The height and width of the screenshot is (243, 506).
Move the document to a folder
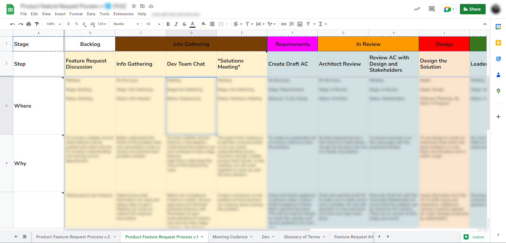(142, 6)
